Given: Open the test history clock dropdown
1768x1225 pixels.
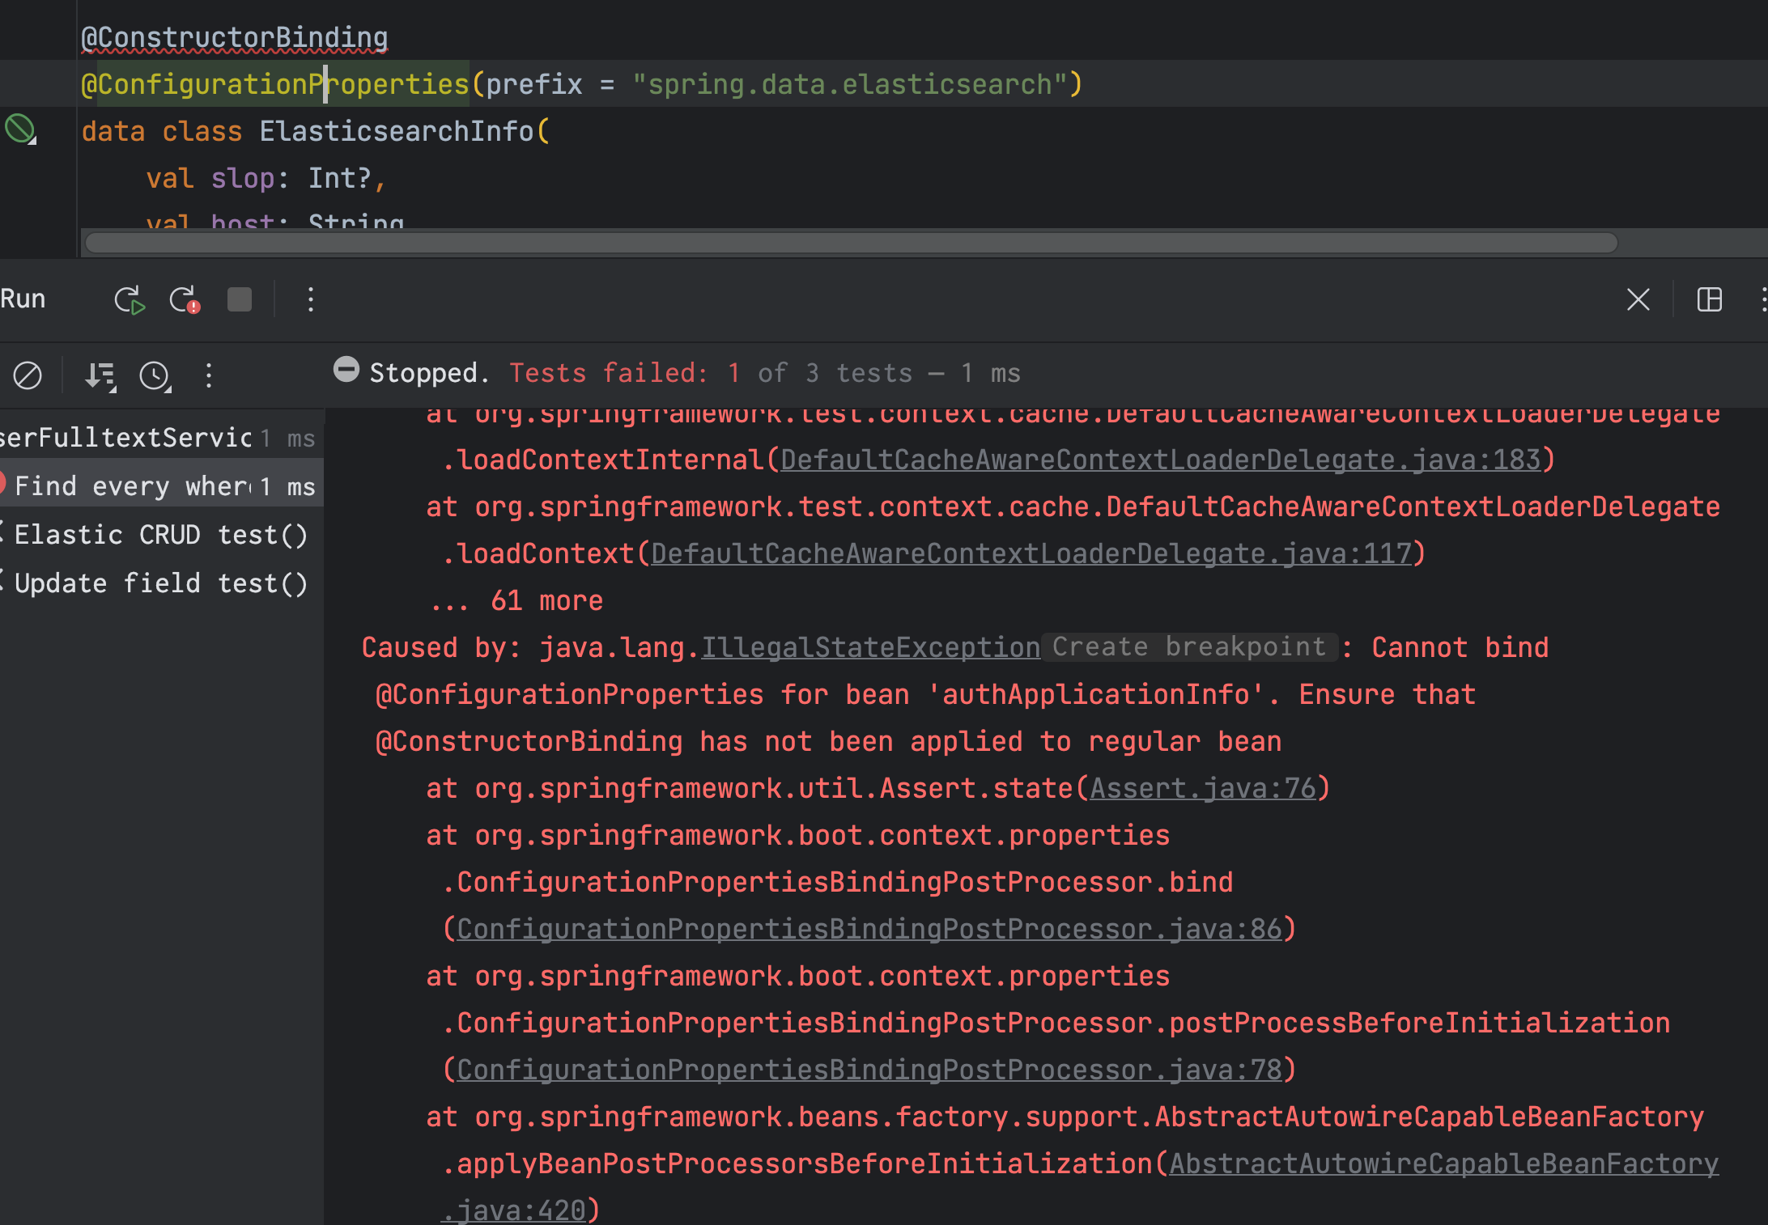Looking at the screenshot, I should tap(155, 375).
